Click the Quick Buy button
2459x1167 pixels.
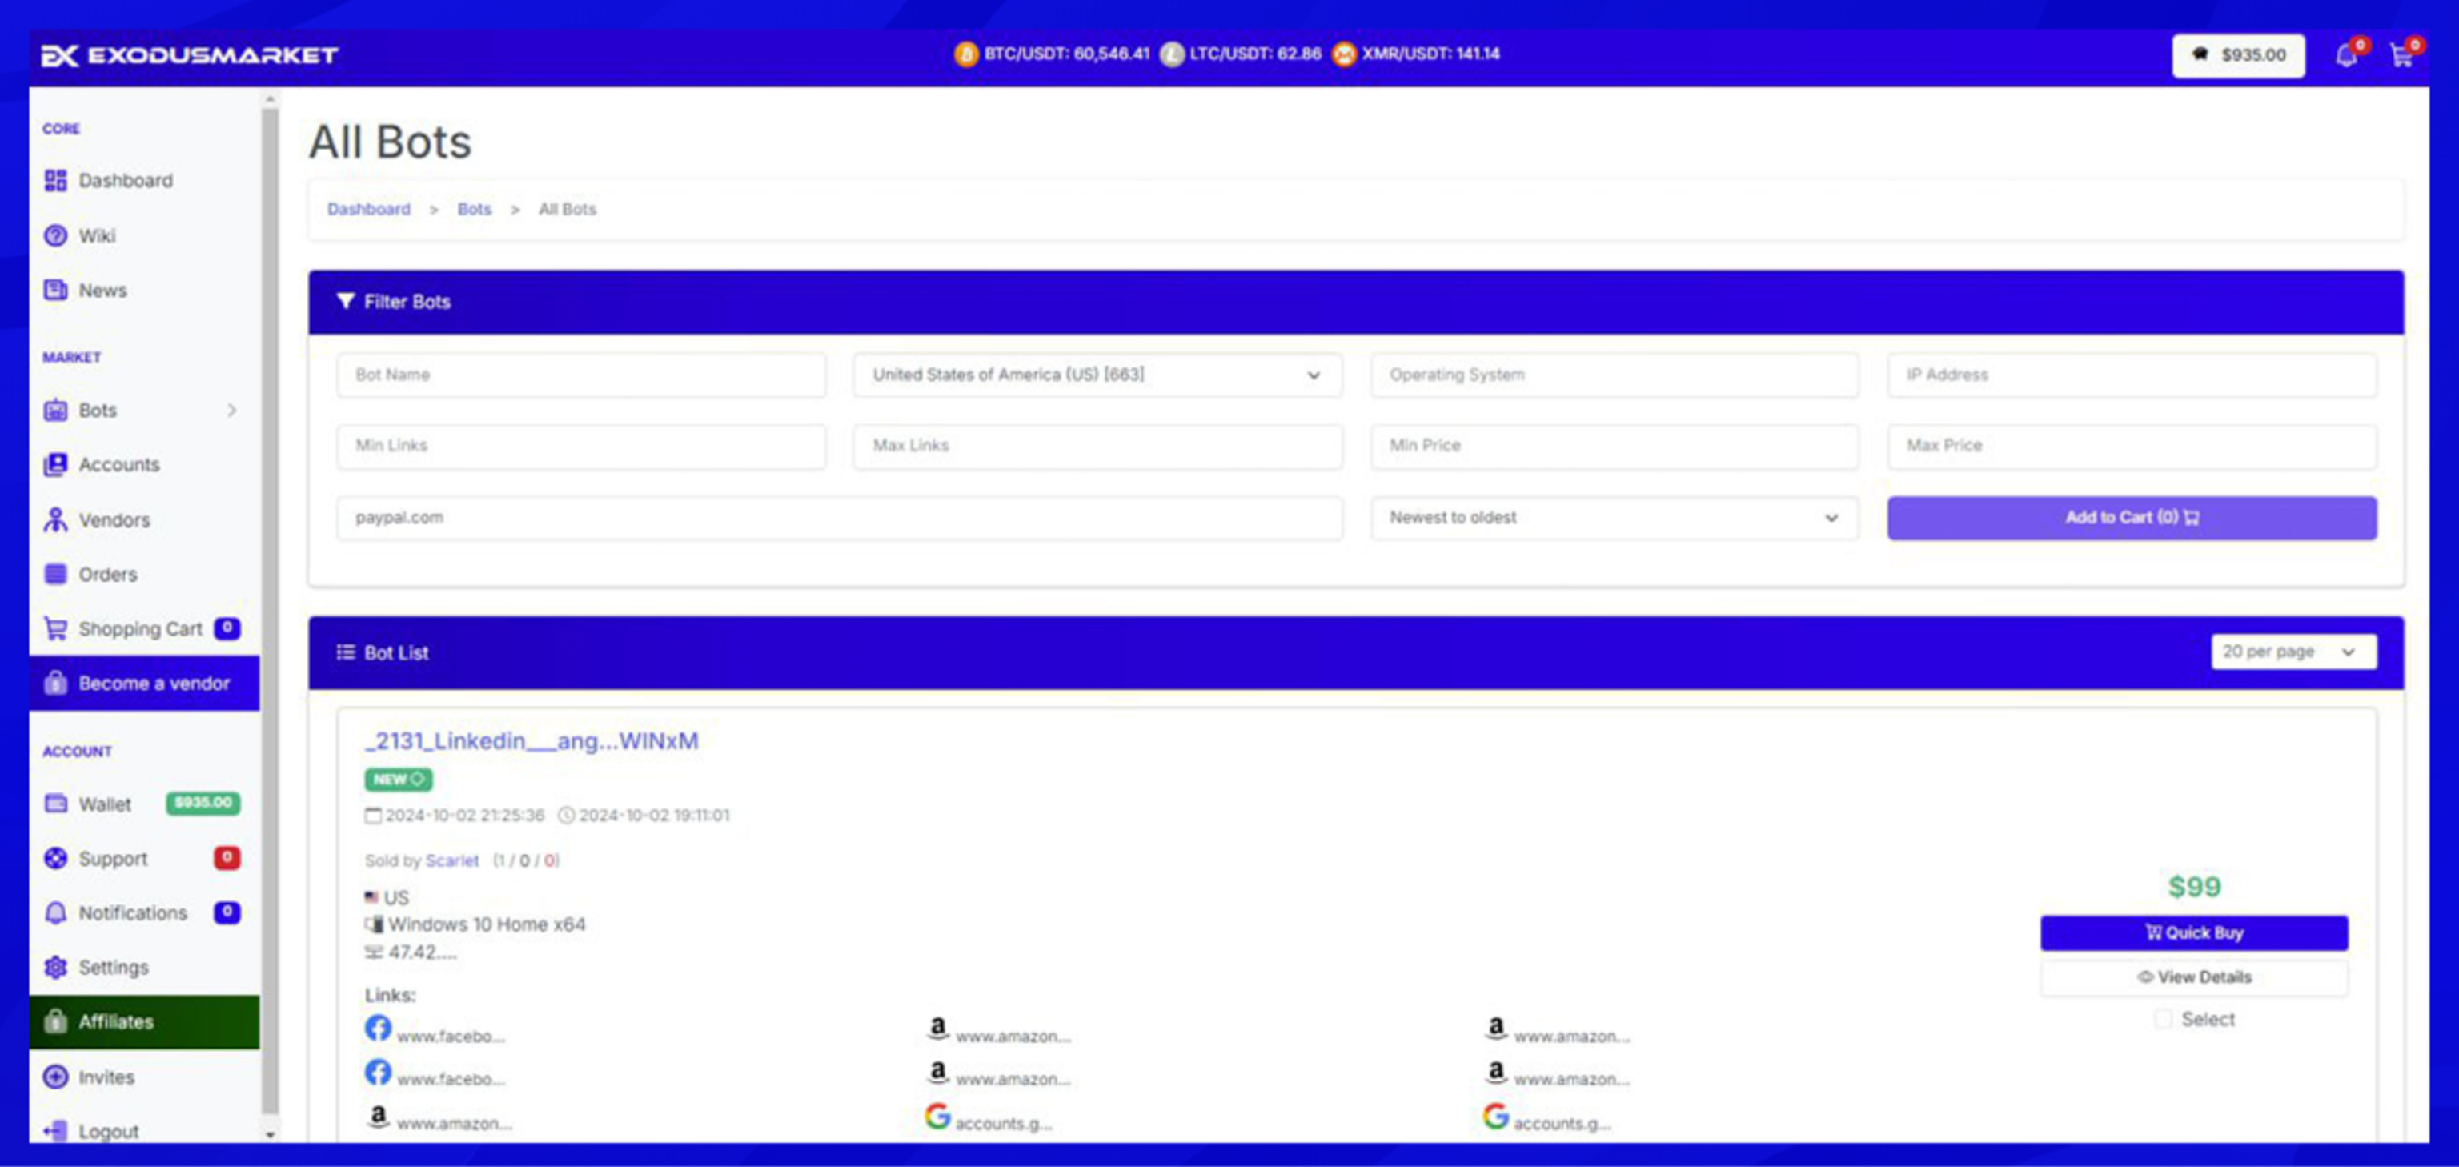[2193, 932]
